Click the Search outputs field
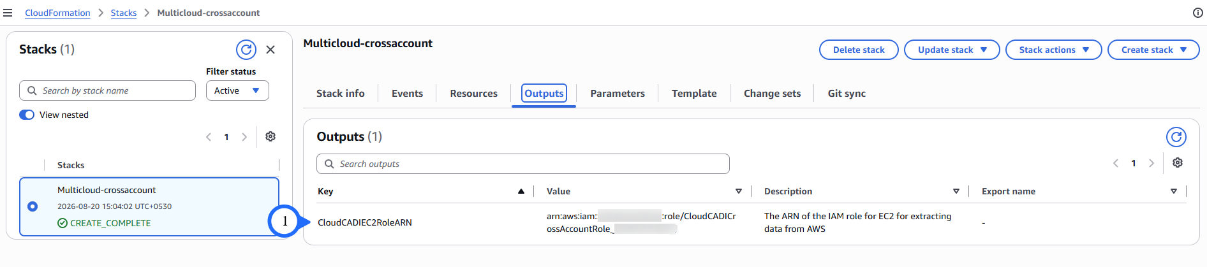Viewport: 1207px width, 267px height. pyautogui.click(x=523, y=164)
